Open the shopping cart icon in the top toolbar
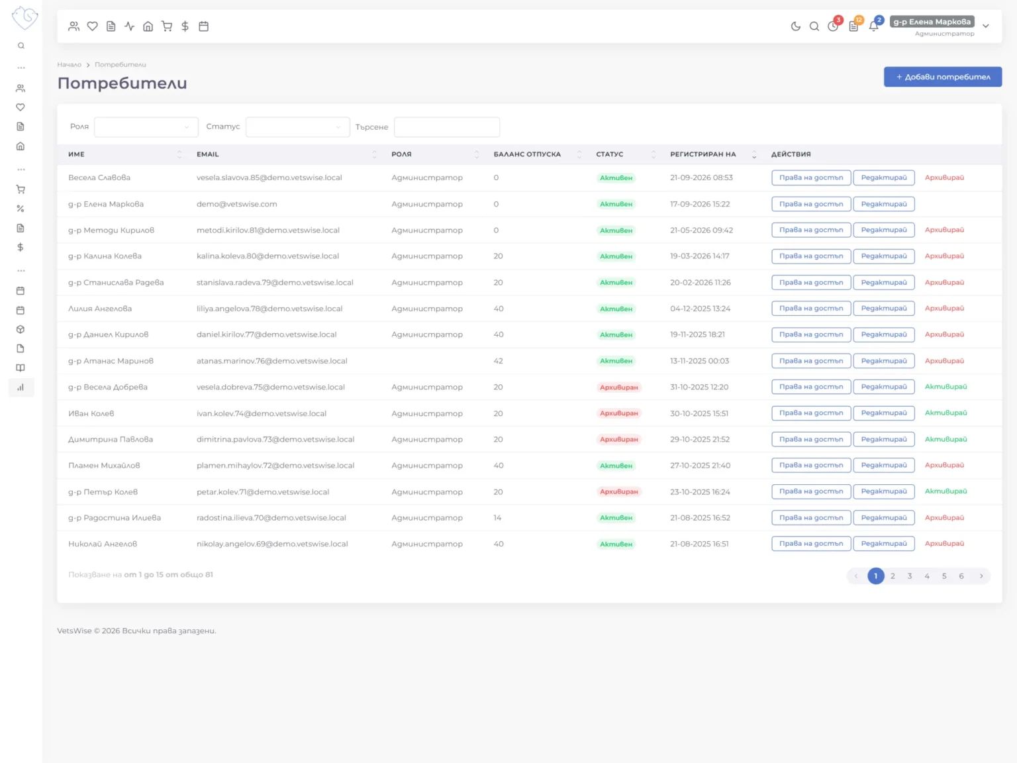Image resolution: width=1017 pixels, height=763 pixels. pos(167,26)
